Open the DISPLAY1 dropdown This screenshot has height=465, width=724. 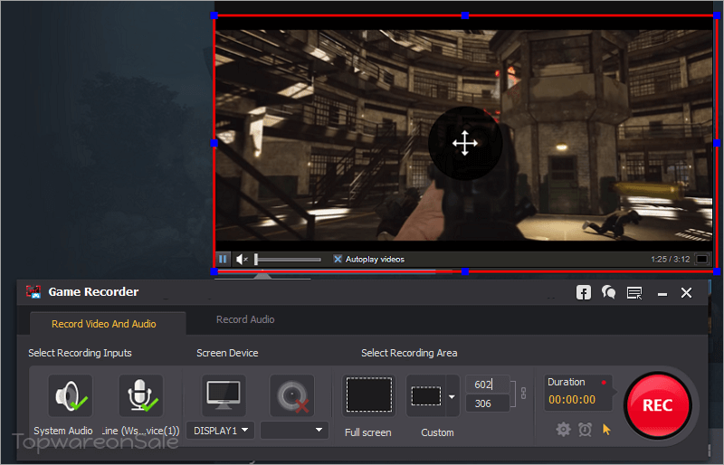[x=220, y=431]
